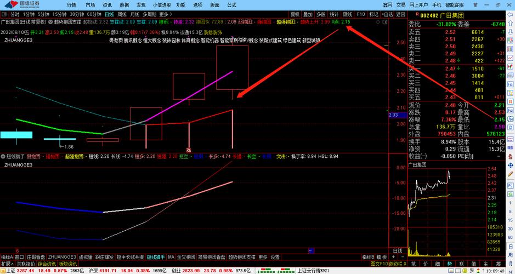Click the market breadth red-green bar indicator
Screen dimensions: 515x274
275,271
